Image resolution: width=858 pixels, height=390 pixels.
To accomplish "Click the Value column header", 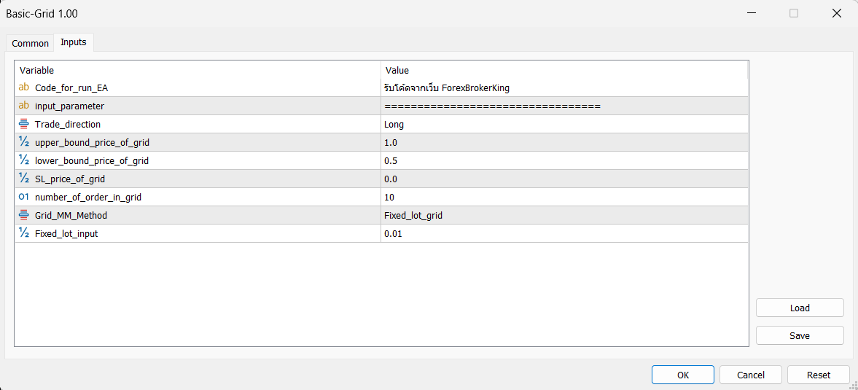I will [564, 70].
